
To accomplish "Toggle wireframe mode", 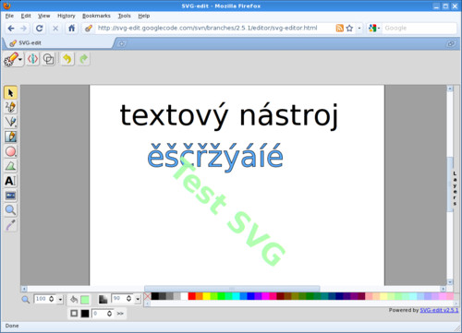I will pos(49,59).
